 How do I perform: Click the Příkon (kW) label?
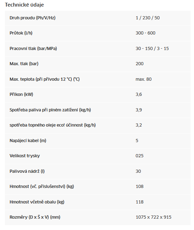[21, 94]
